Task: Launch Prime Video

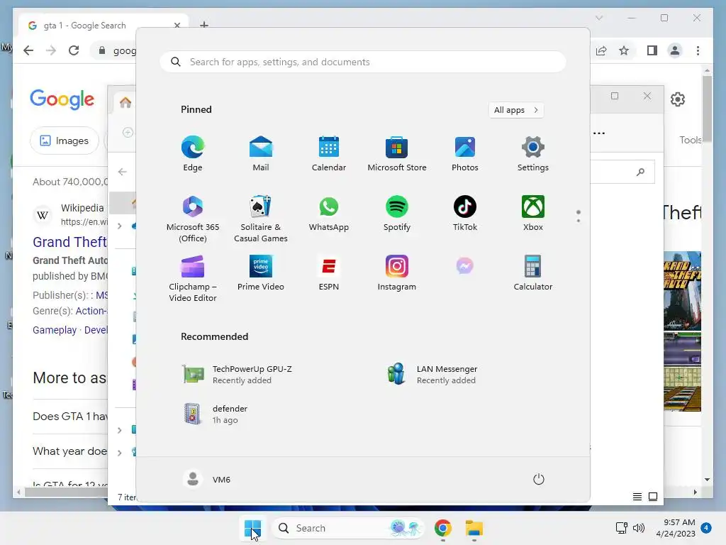Action: coord(261,273)
